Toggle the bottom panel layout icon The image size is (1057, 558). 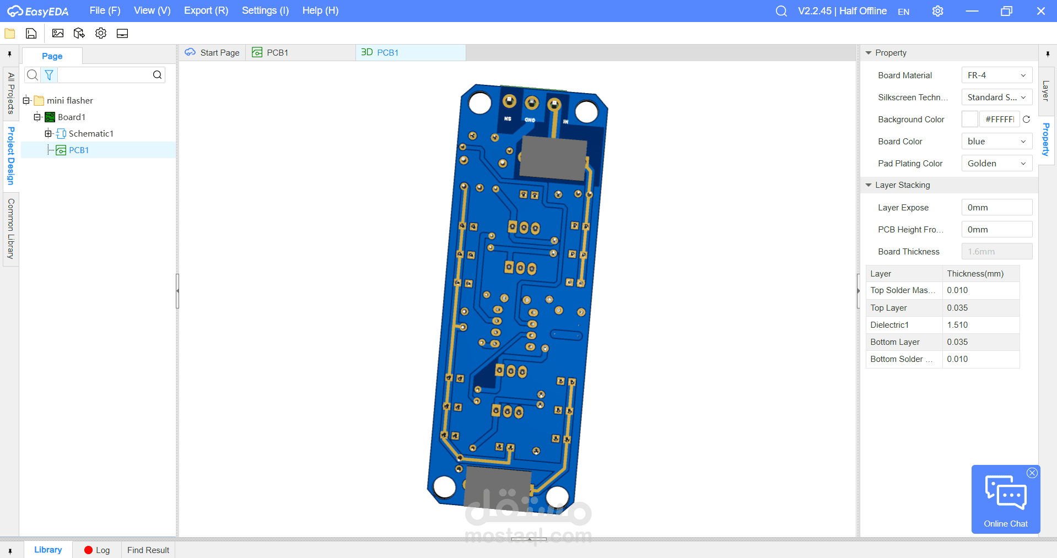[x=122, y=34]
